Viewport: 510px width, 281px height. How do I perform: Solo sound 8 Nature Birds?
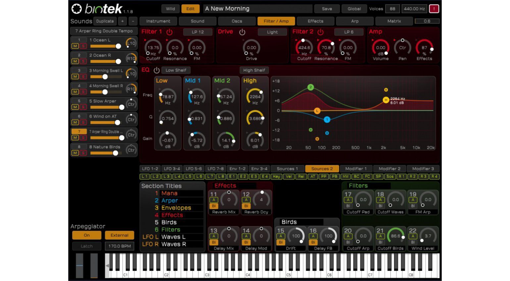coord(83,153)
